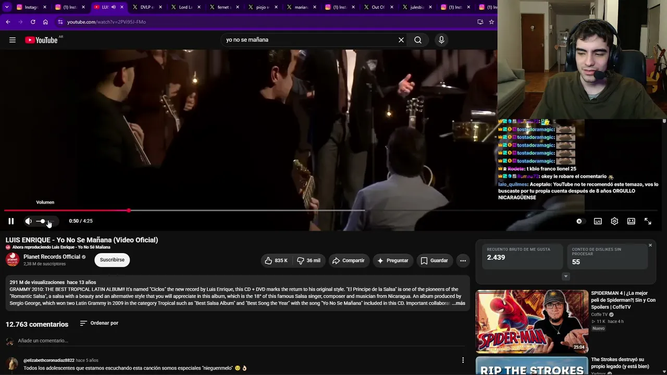Mute the YouTube tab with its speaker icon

(113, 7)
